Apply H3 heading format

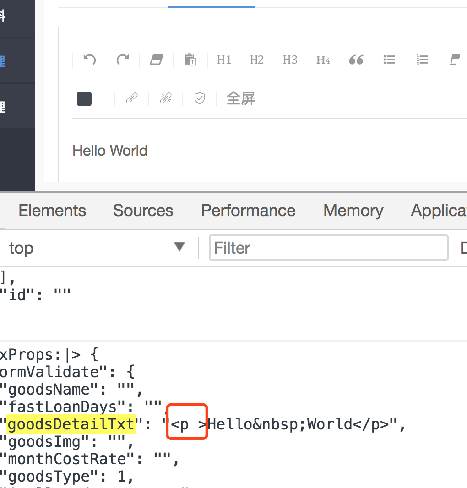290,60
